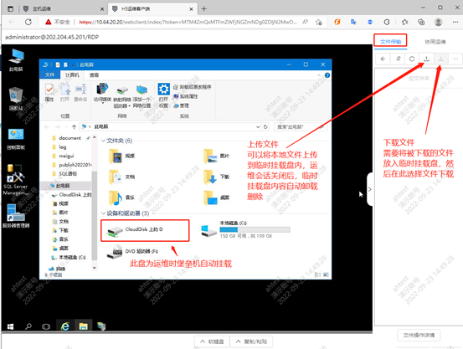Open the 控制面板 desktop icon

point(16,139)
